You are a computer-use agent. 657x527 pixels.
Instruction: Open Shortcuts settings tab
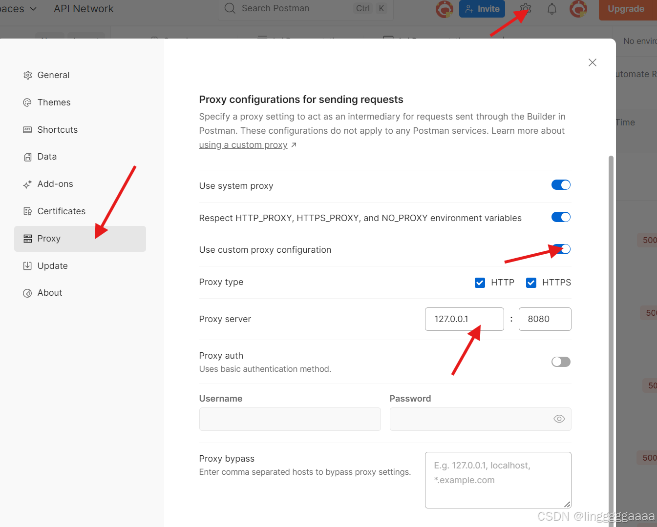[80, 130]
